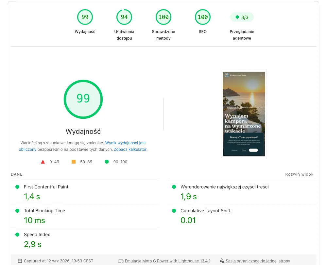Click green dot beside Wyrenderowanie największej części treści
The width and height of the screenshot is (327, 265).
click(x=174, y=187)
